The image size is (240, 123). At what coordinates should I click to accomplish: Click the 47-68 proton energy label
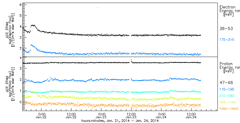(226, 82)
